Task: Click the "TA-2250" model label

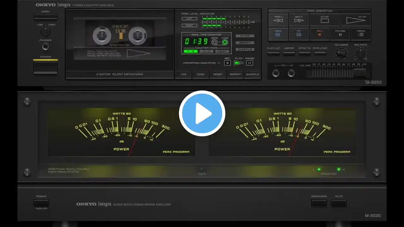Action: 373,83
